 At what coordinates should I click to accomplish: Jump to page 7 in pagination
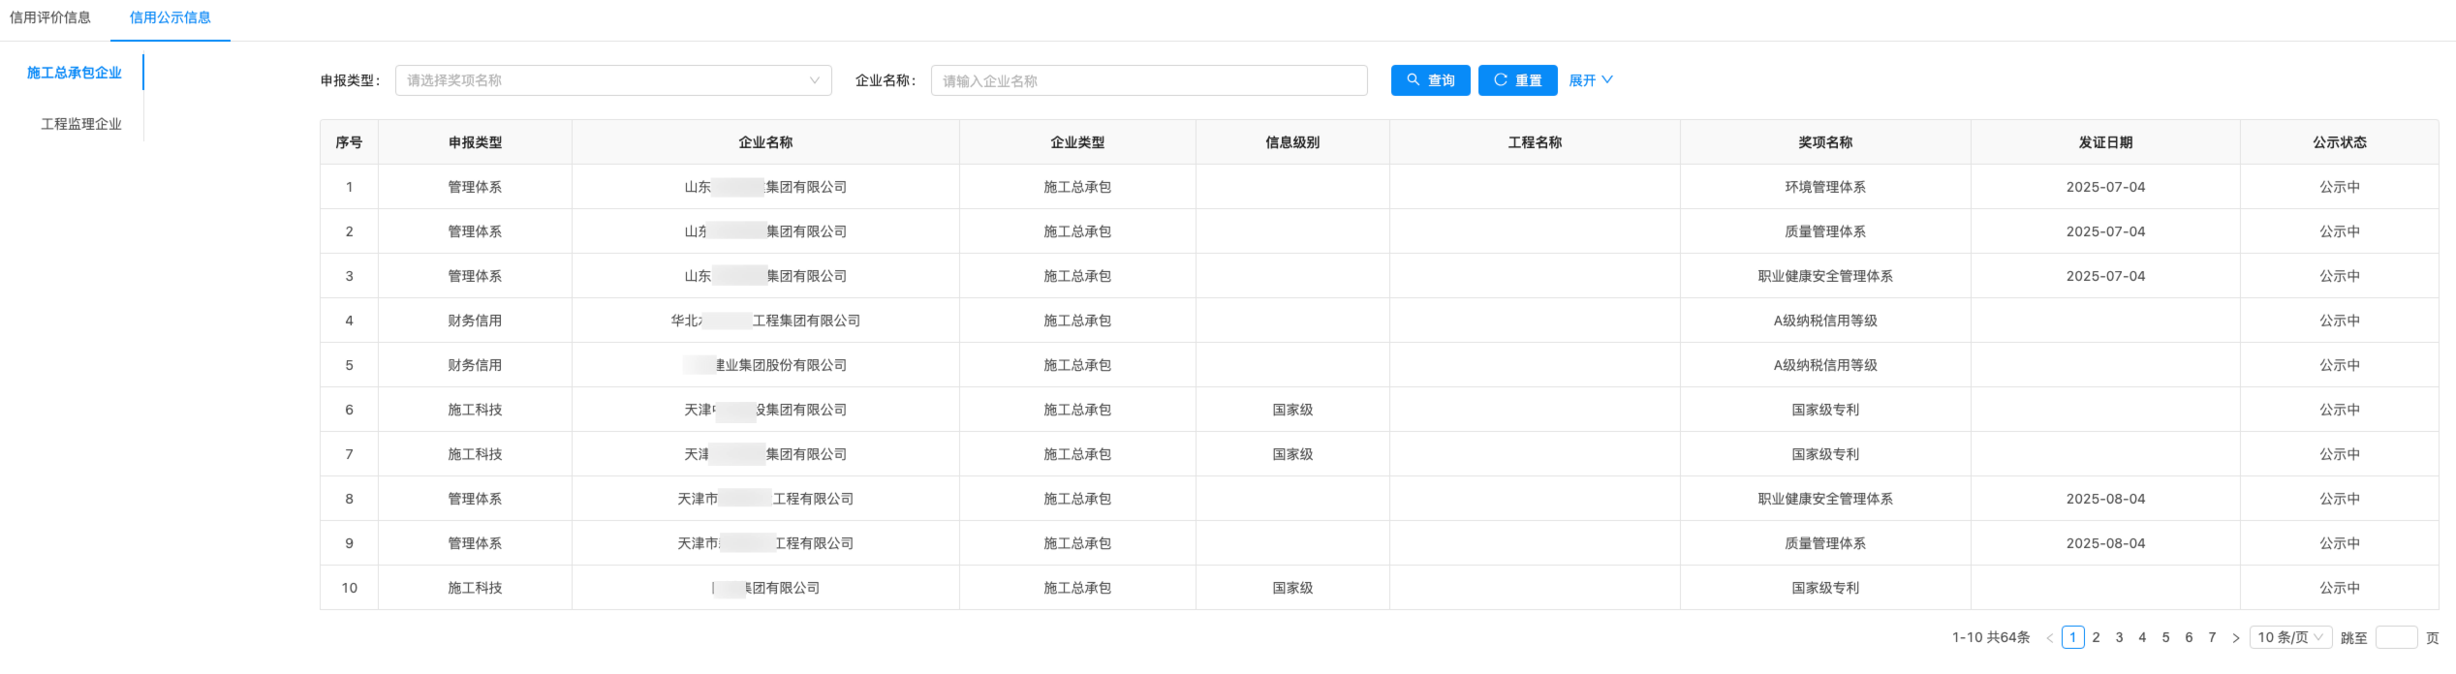pyautogui.click(x=2212, y=637)
